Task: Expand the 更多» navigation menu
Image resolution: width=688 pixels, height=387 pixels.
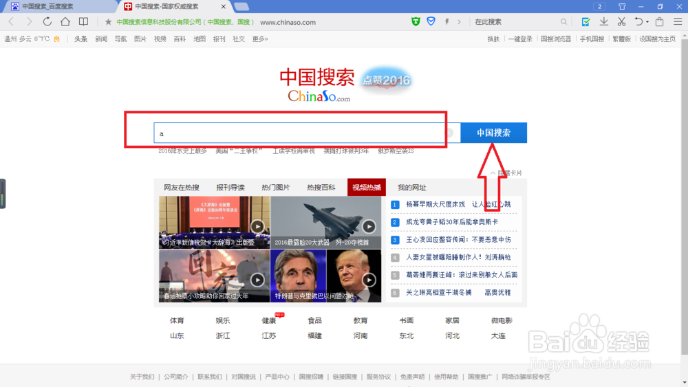Action: tap(260, 39)
